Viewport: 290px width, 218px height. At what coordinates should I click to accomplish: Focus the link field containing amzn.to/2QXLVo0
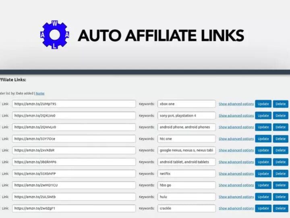[74, 115]
